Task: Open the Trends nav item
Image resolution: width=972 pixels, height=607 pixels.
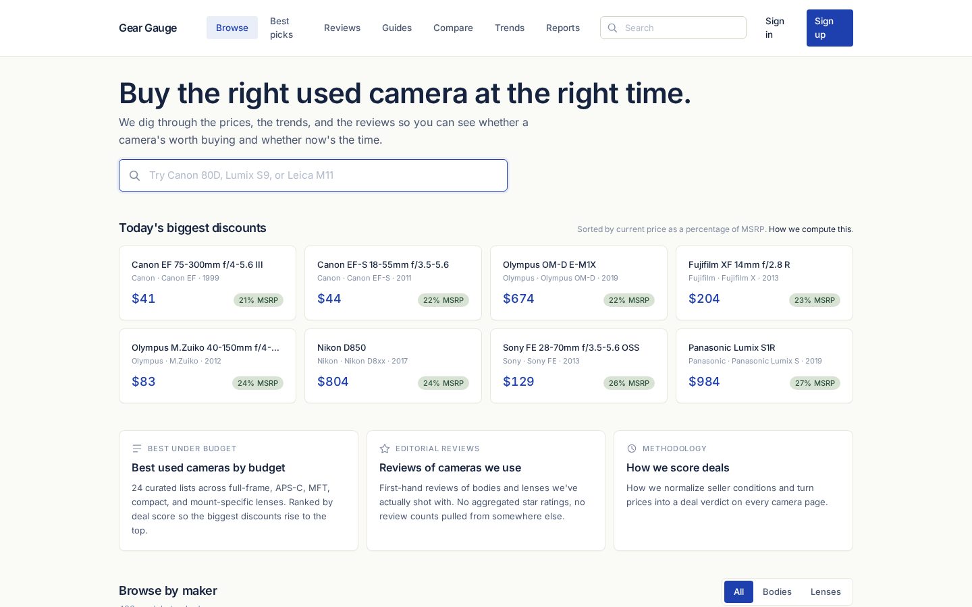Action: tap(510, 28)
